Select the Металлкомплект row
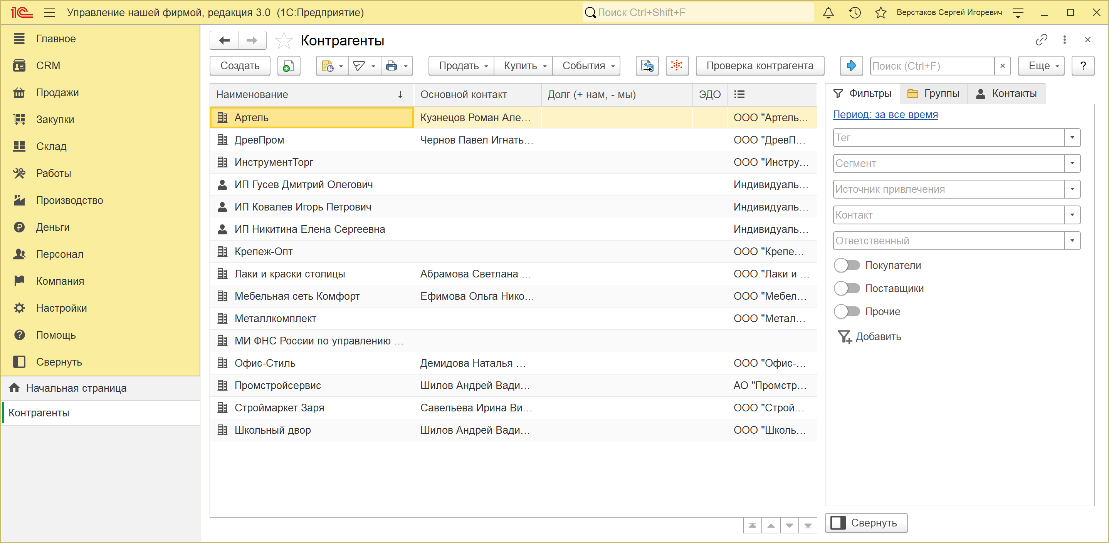This screenshot has width=1109, height=543. pos(513,319)
